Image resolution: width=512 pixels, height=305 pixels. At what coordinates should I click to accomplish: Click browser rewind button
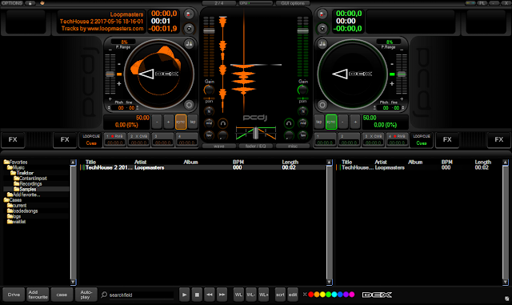[210, 295]
